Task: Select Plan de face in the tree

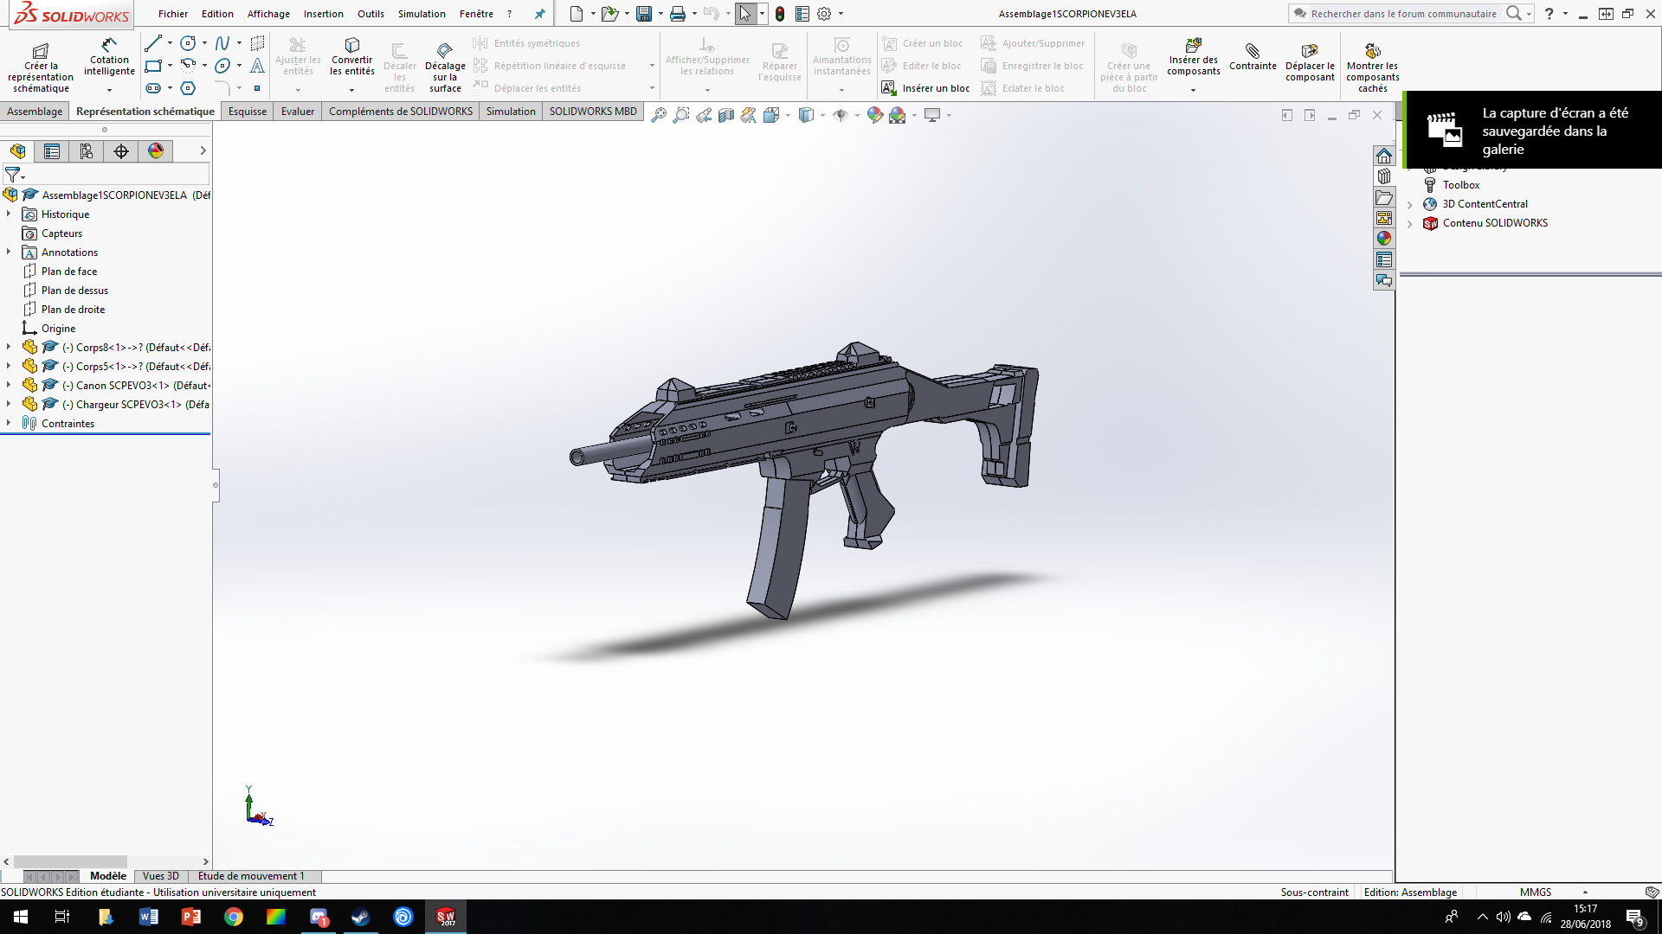Action: tap(69, 272)
